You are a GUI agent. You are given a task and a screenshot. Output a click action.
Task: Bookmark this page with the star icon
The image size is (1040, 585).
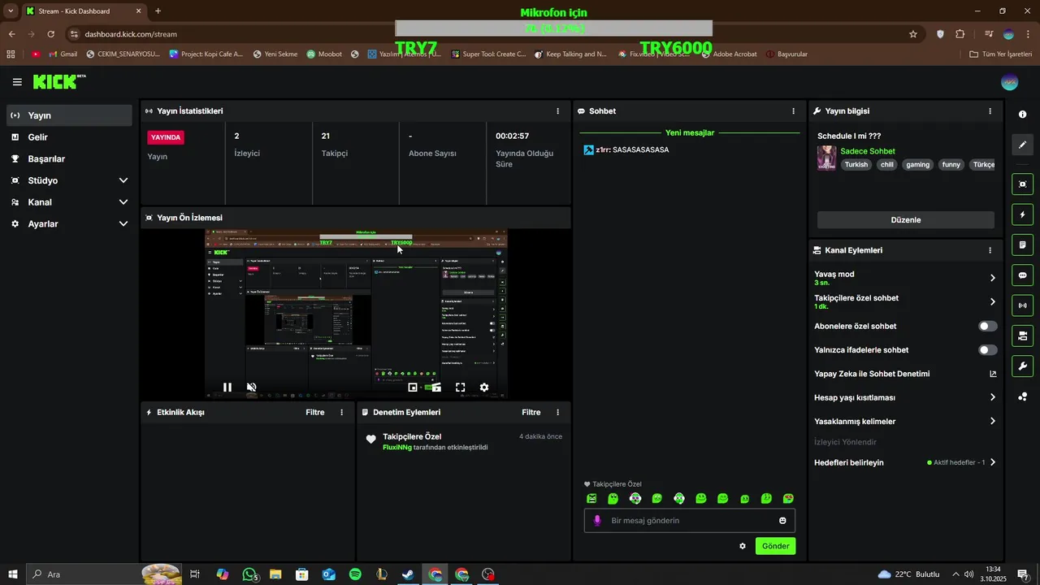[x=913, y=34]
